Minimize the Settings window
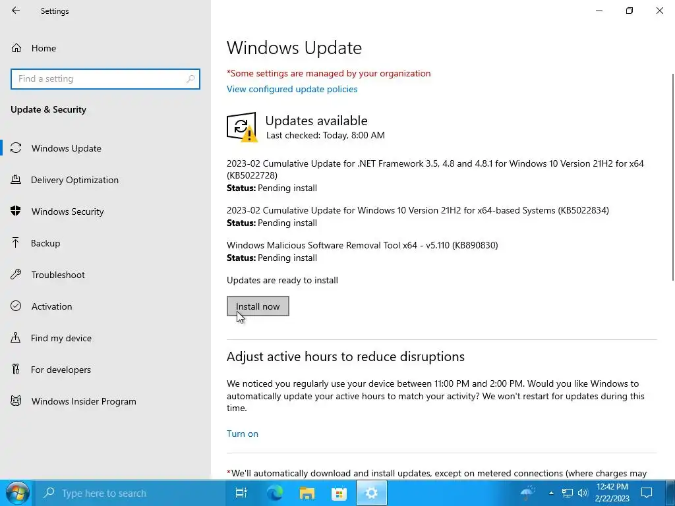This screenshot has height=506, width=675. pyautogui.click(x=599, y=11)
